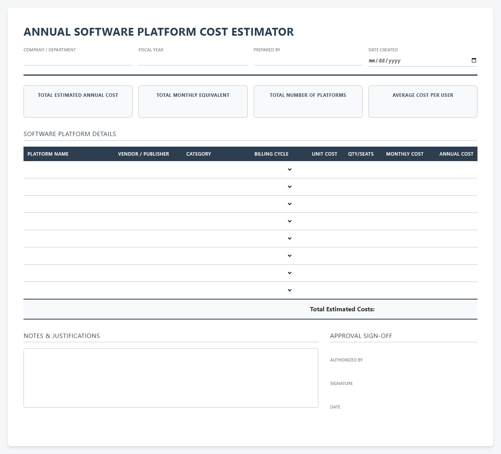The height and width of the screenshot is (454, 501).
Task: Click the Category column header
Action: [198, 154]
